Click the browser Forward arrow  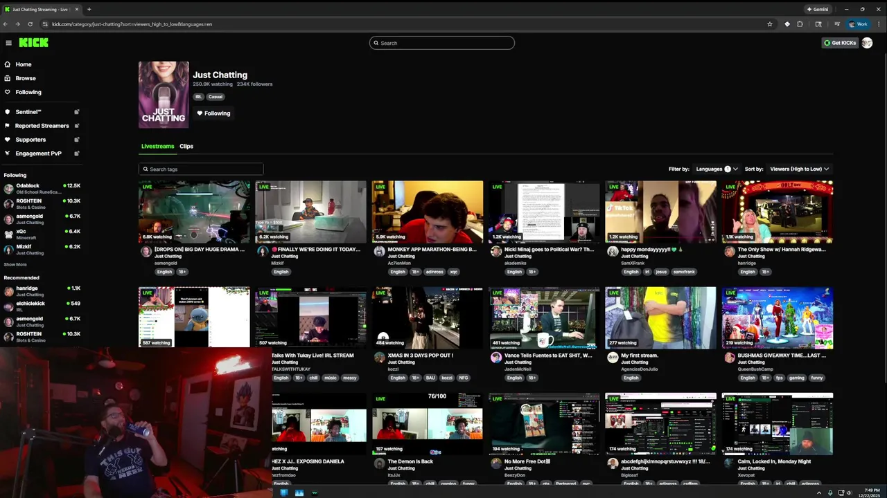17,24
